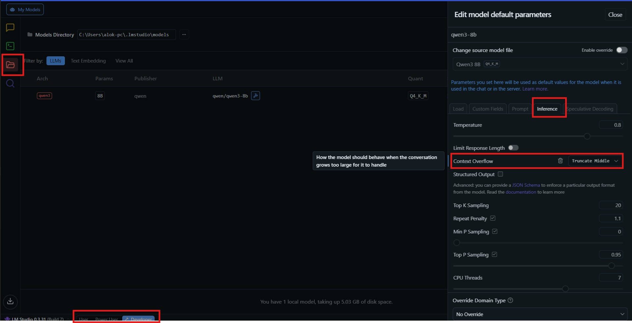This screenshot has width=632, height=323.
Task: Delete Context Overflow setting via trash icon
Action: tap(560, 161)
